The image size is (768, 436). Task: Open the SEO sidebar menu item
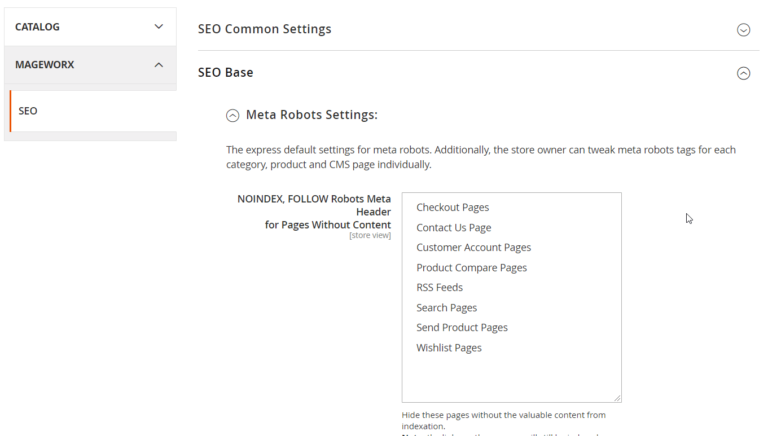pyautogui.click(x=28, y=111)
